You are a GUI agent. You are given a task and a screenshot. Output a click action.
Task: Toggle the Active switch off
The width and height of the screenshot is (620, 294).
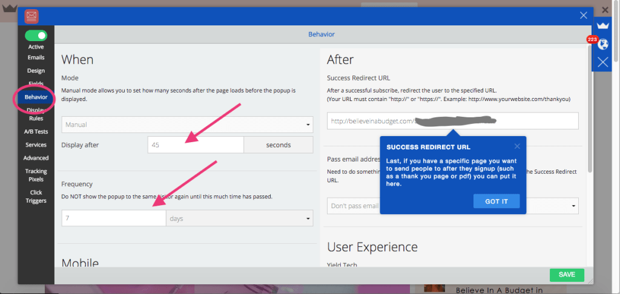(x=36, y=36)
